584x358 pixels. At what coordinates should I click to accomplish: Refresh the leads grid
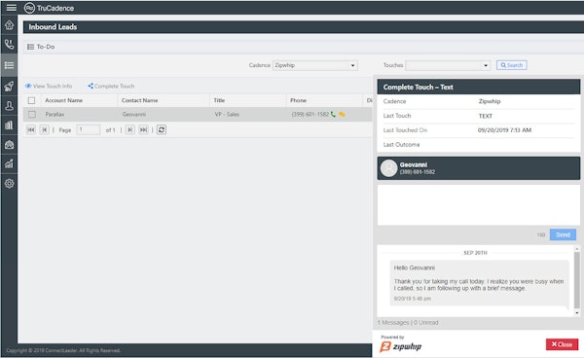[x=162, y=129]
